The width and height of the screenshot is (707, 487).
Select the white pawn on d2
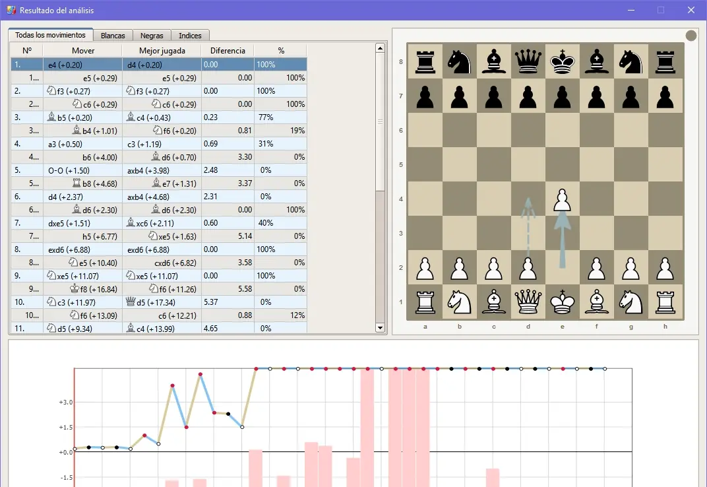(x=528, y=268)
